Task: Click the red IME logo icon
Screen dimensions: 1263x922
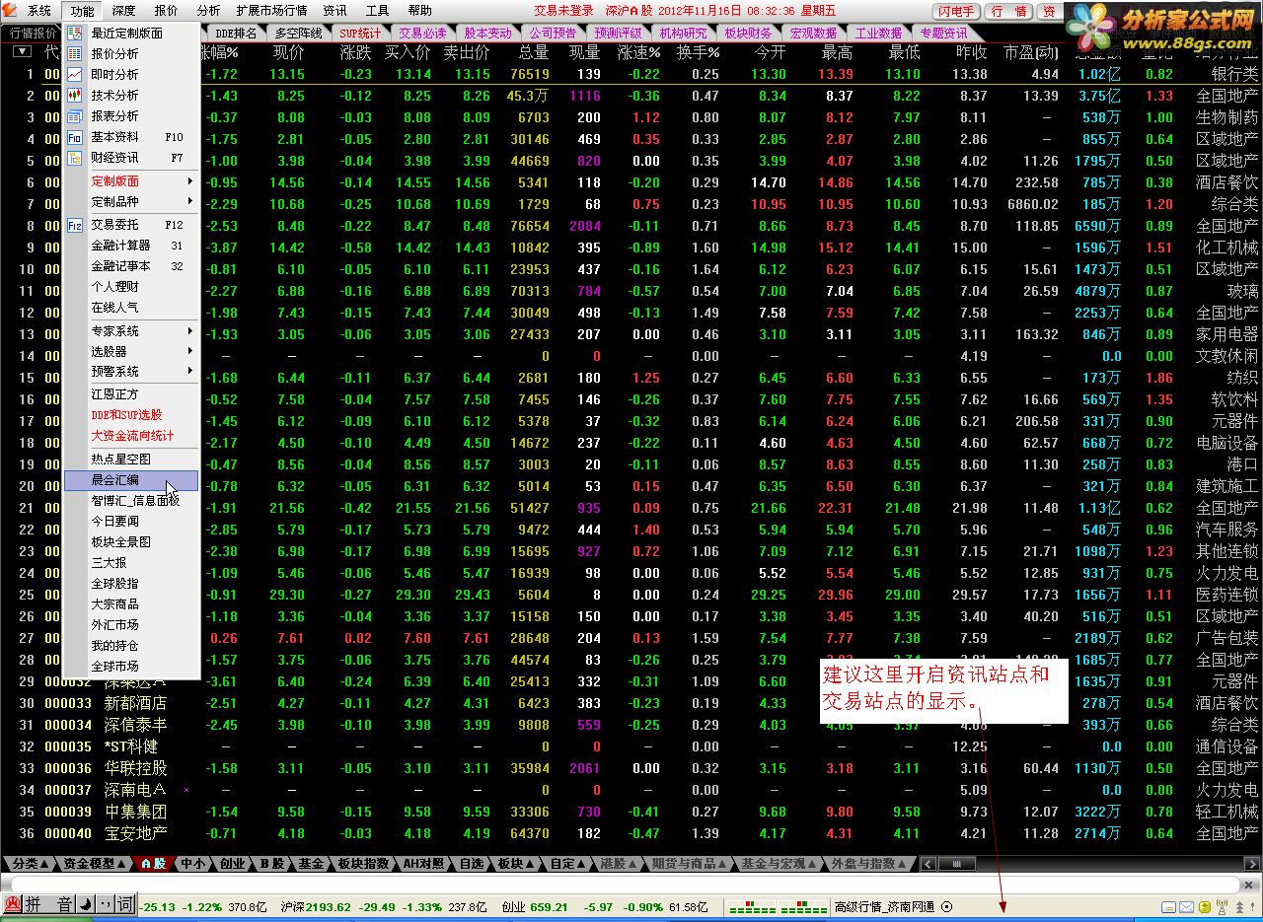Action: pos(12,904)
